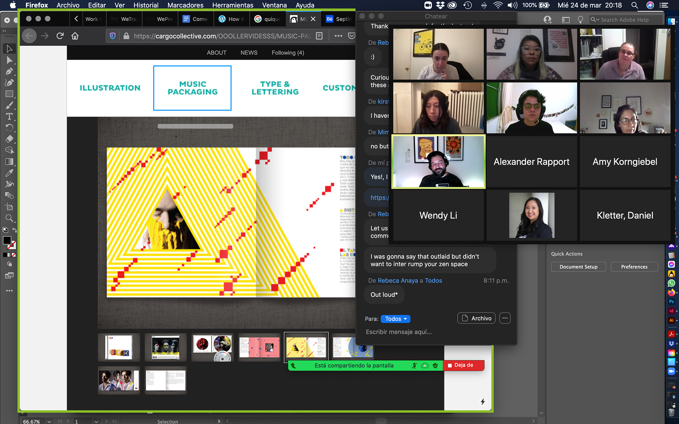
Task: Type in chat message input field
Action: click(x=437, y=332)
